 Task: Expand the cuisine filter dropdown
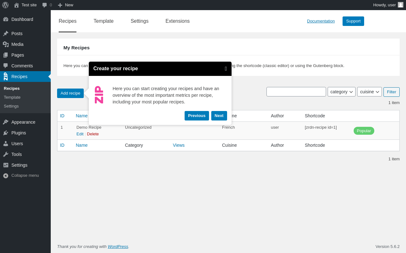point(370,92)
